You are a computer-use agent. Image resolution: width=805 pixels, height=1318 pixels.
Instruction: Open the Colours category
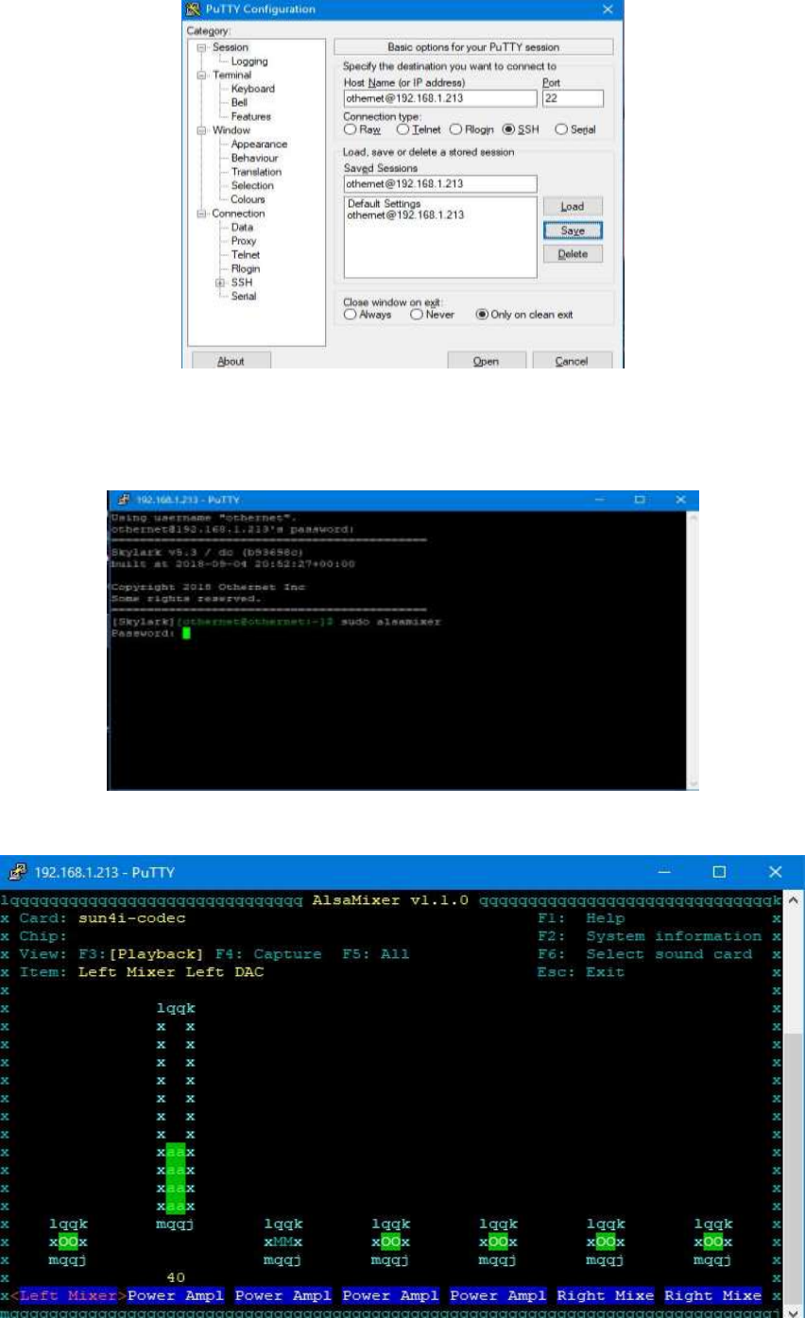coord(248,199)
